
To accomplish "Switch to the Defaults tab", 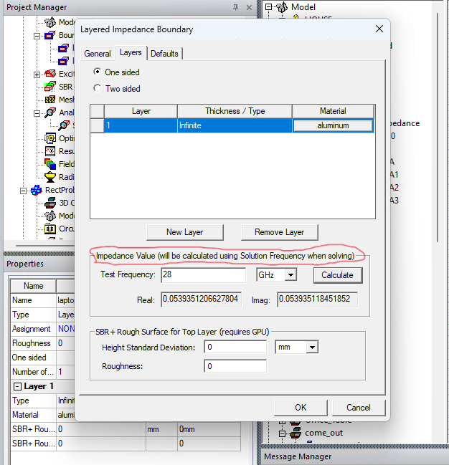I will coord(164,54).
